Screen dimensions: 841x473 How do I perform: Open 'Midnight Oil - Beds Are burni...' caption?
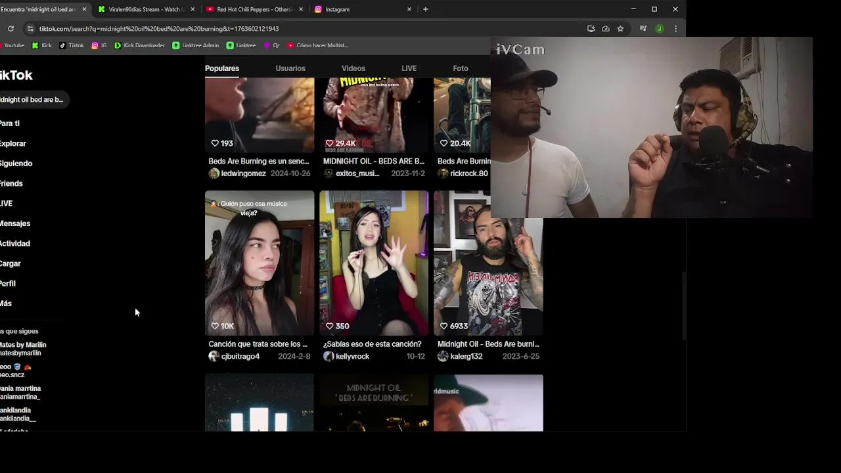[x=488, y=344]
